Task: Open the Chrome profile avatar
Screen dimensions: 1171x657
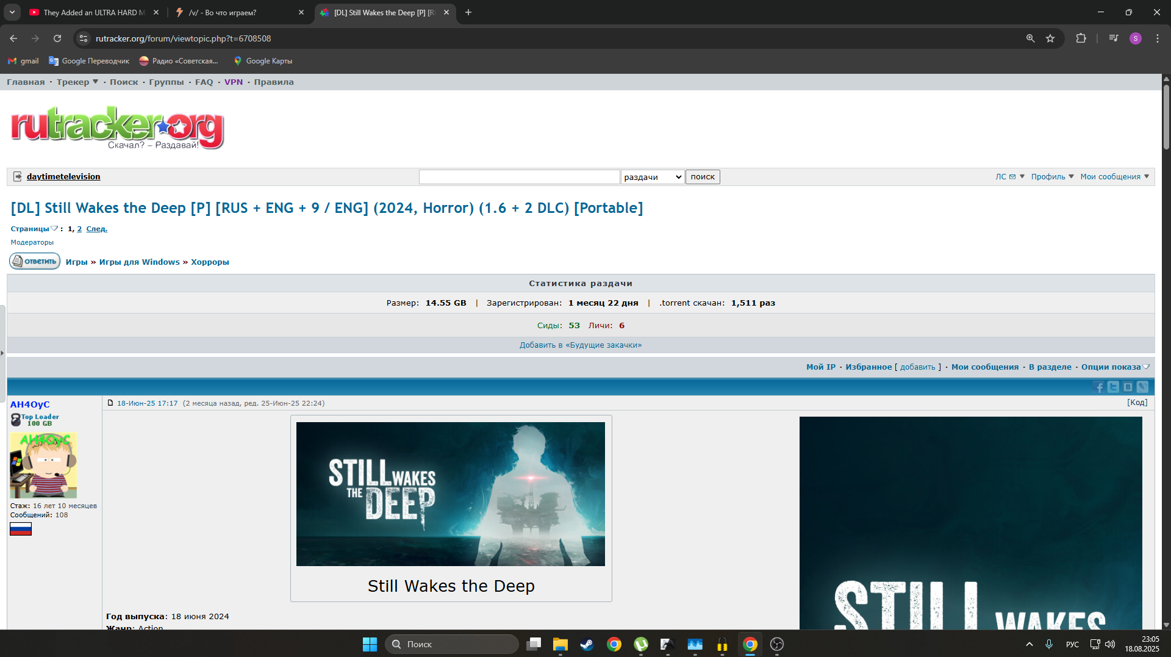Action: (1136, 38)
